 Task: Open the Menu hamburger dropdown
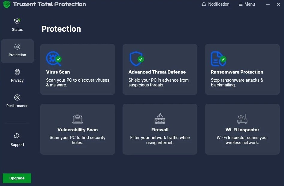pyautogui.click(x=247, y=4)
